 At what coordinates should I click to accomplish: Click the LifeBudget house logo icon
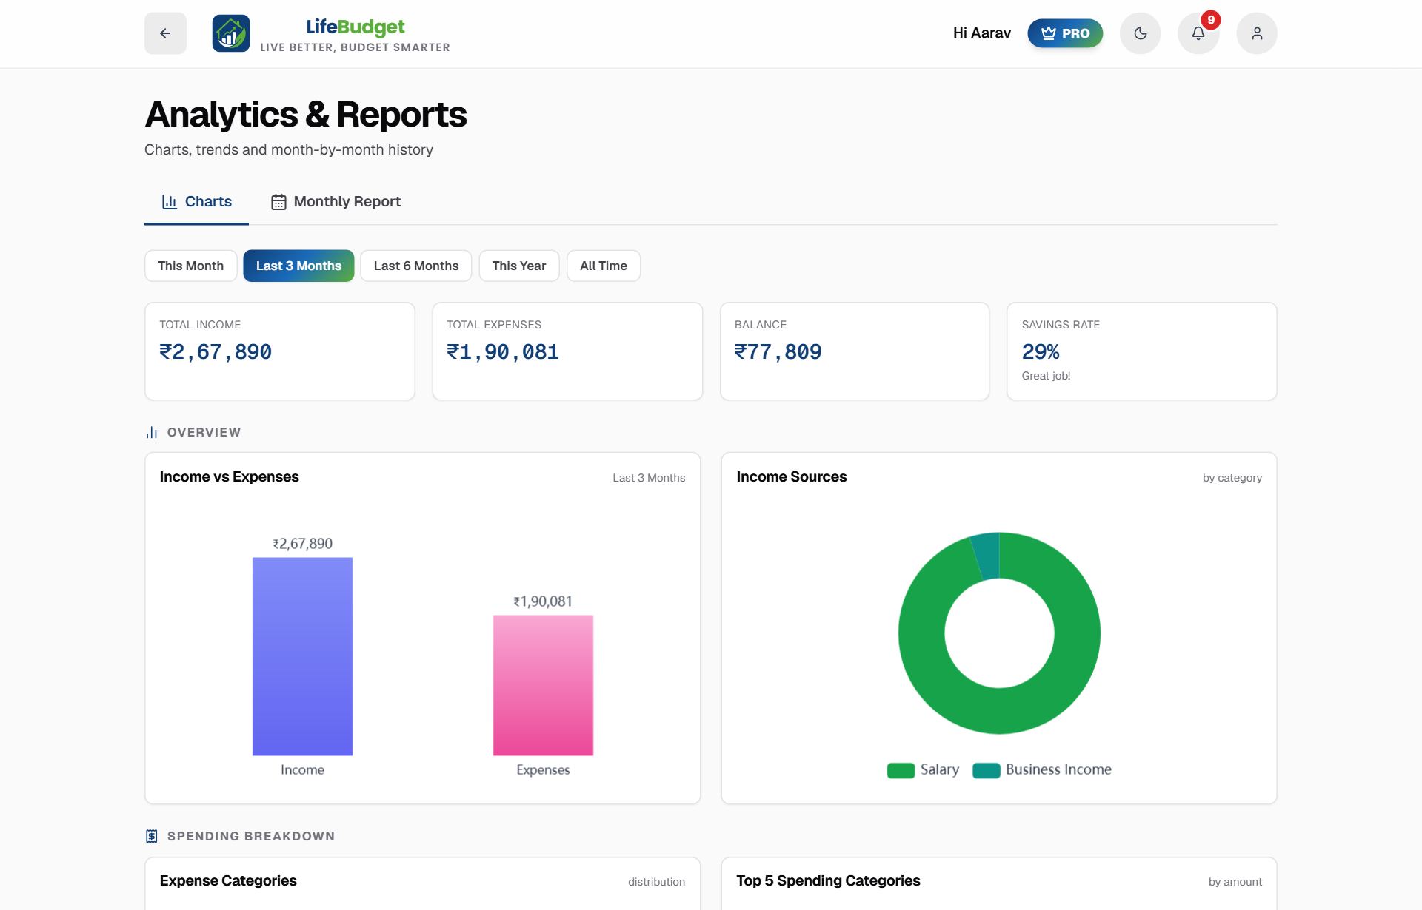(x=231, y=33)
